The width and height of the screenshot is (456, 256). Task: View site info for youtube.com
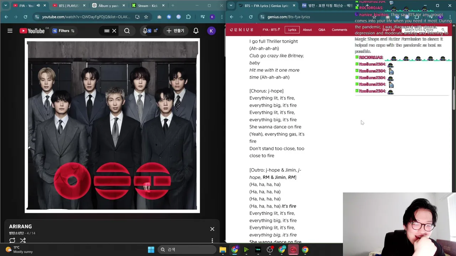point(37,17)
